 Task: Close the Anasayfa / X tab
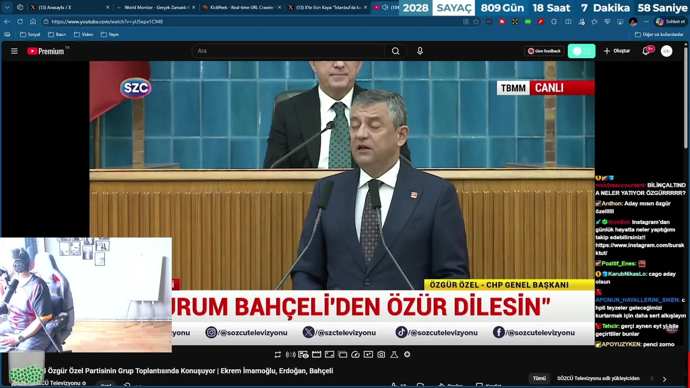108,8
